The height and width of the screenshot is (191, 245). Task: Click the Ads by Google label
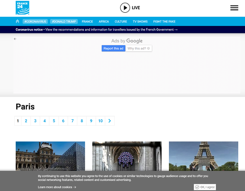127,41
